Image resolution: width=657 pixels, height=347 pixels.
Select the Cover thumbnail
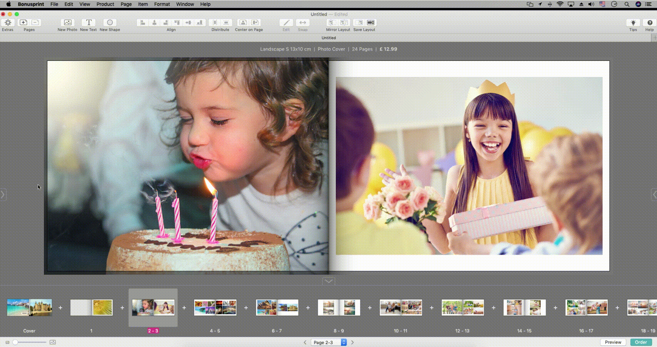pyautogui.click(x=29, y=307)
